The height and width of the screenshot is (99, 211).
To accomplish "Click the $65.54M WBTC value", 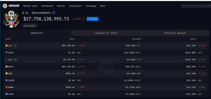I will tap(191, 67).
